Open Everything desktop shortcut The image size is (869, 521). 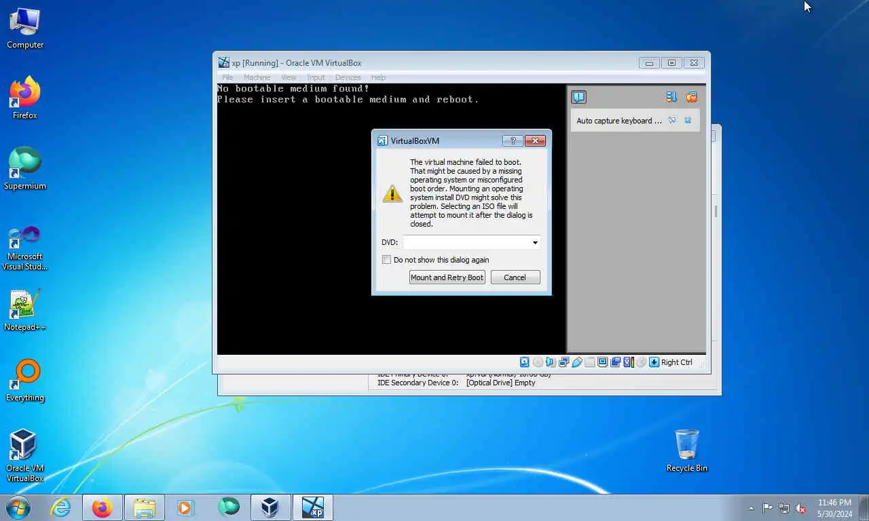(25, 381)
